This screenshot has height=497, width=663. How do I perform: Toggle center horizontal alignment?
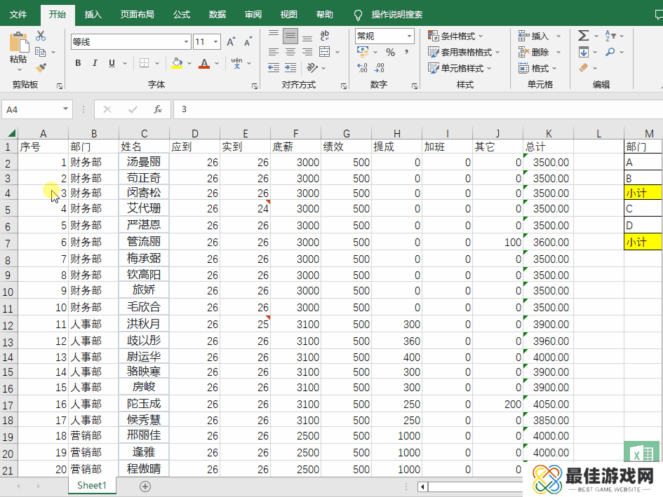(290, 52)
